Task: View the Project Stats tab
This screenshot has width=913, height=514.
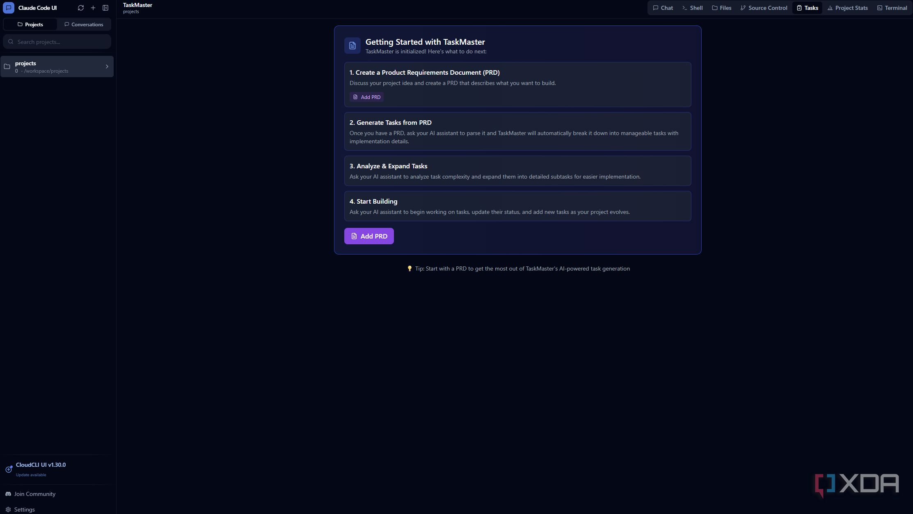Action: coord(848,8)
